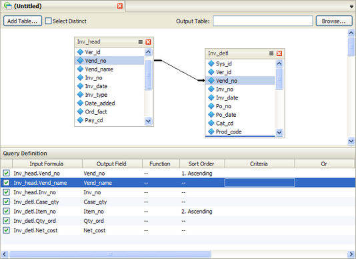The height and width of the screenshot is (259, 356).
Task: Uncheck the Inv_detl.Qty_ord row checkbox
Action: (6, 221)
